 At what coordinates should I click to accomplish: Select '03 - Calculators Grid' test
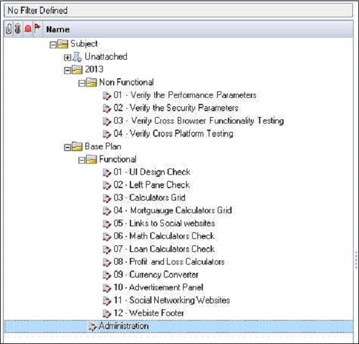pyautogui.click(x=150, y=198)
